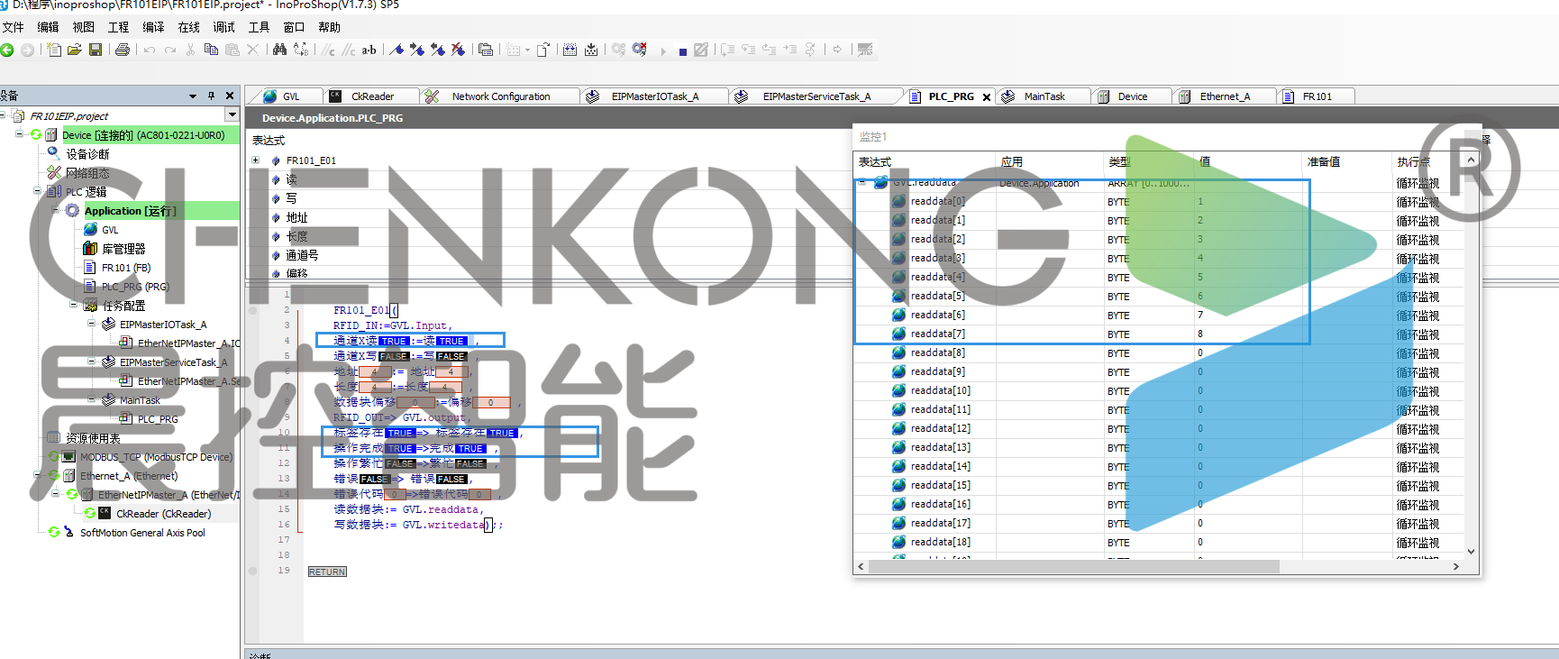
Task: Collapse the MainTask tree node
Action: click(92, 399)
